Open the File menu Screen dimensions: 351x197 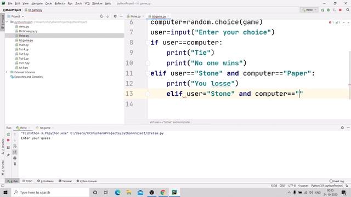10,3
